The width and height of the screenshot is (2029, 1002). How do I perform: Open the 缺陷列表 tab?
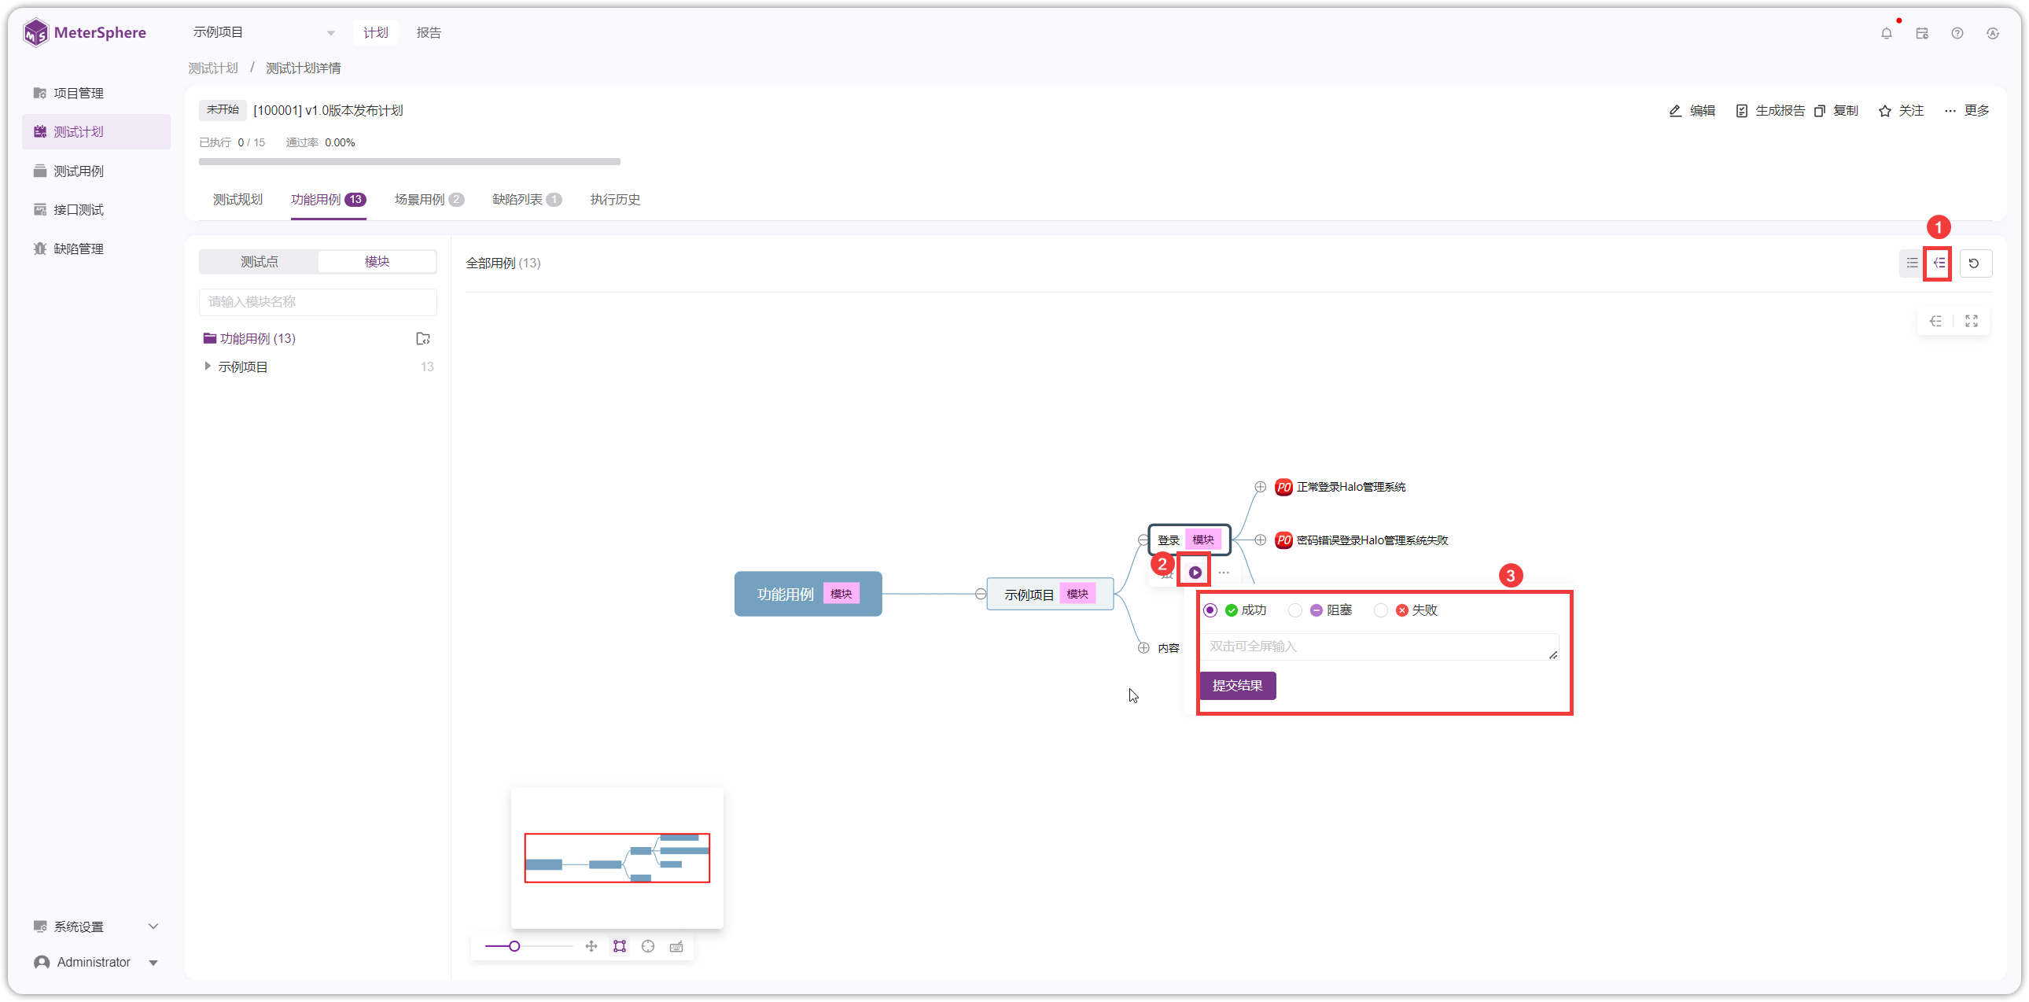(526, 199)
